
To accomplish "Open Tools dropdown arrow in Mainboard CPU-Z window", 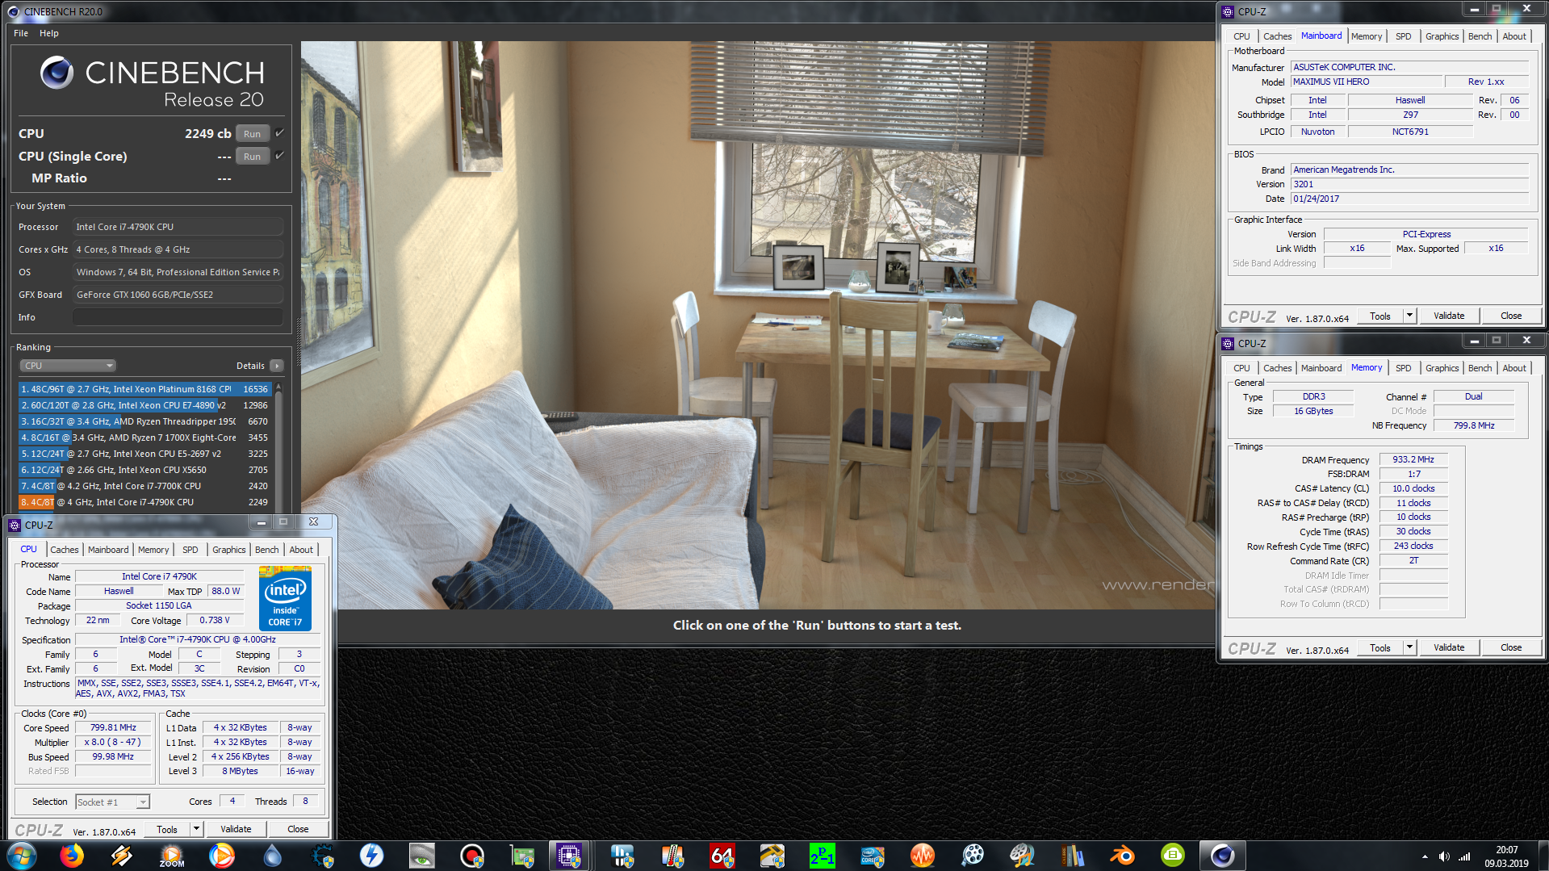I will 1409,316.
